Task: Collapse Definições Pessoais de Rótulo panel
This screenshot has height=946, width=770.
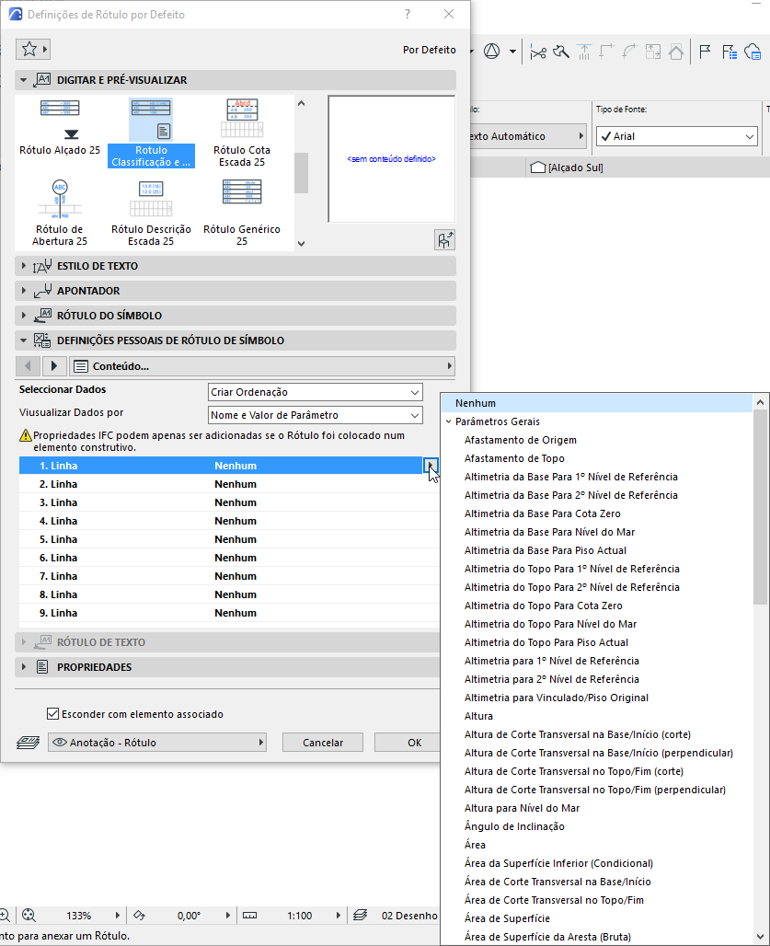Action: click(x=24, y=340)
